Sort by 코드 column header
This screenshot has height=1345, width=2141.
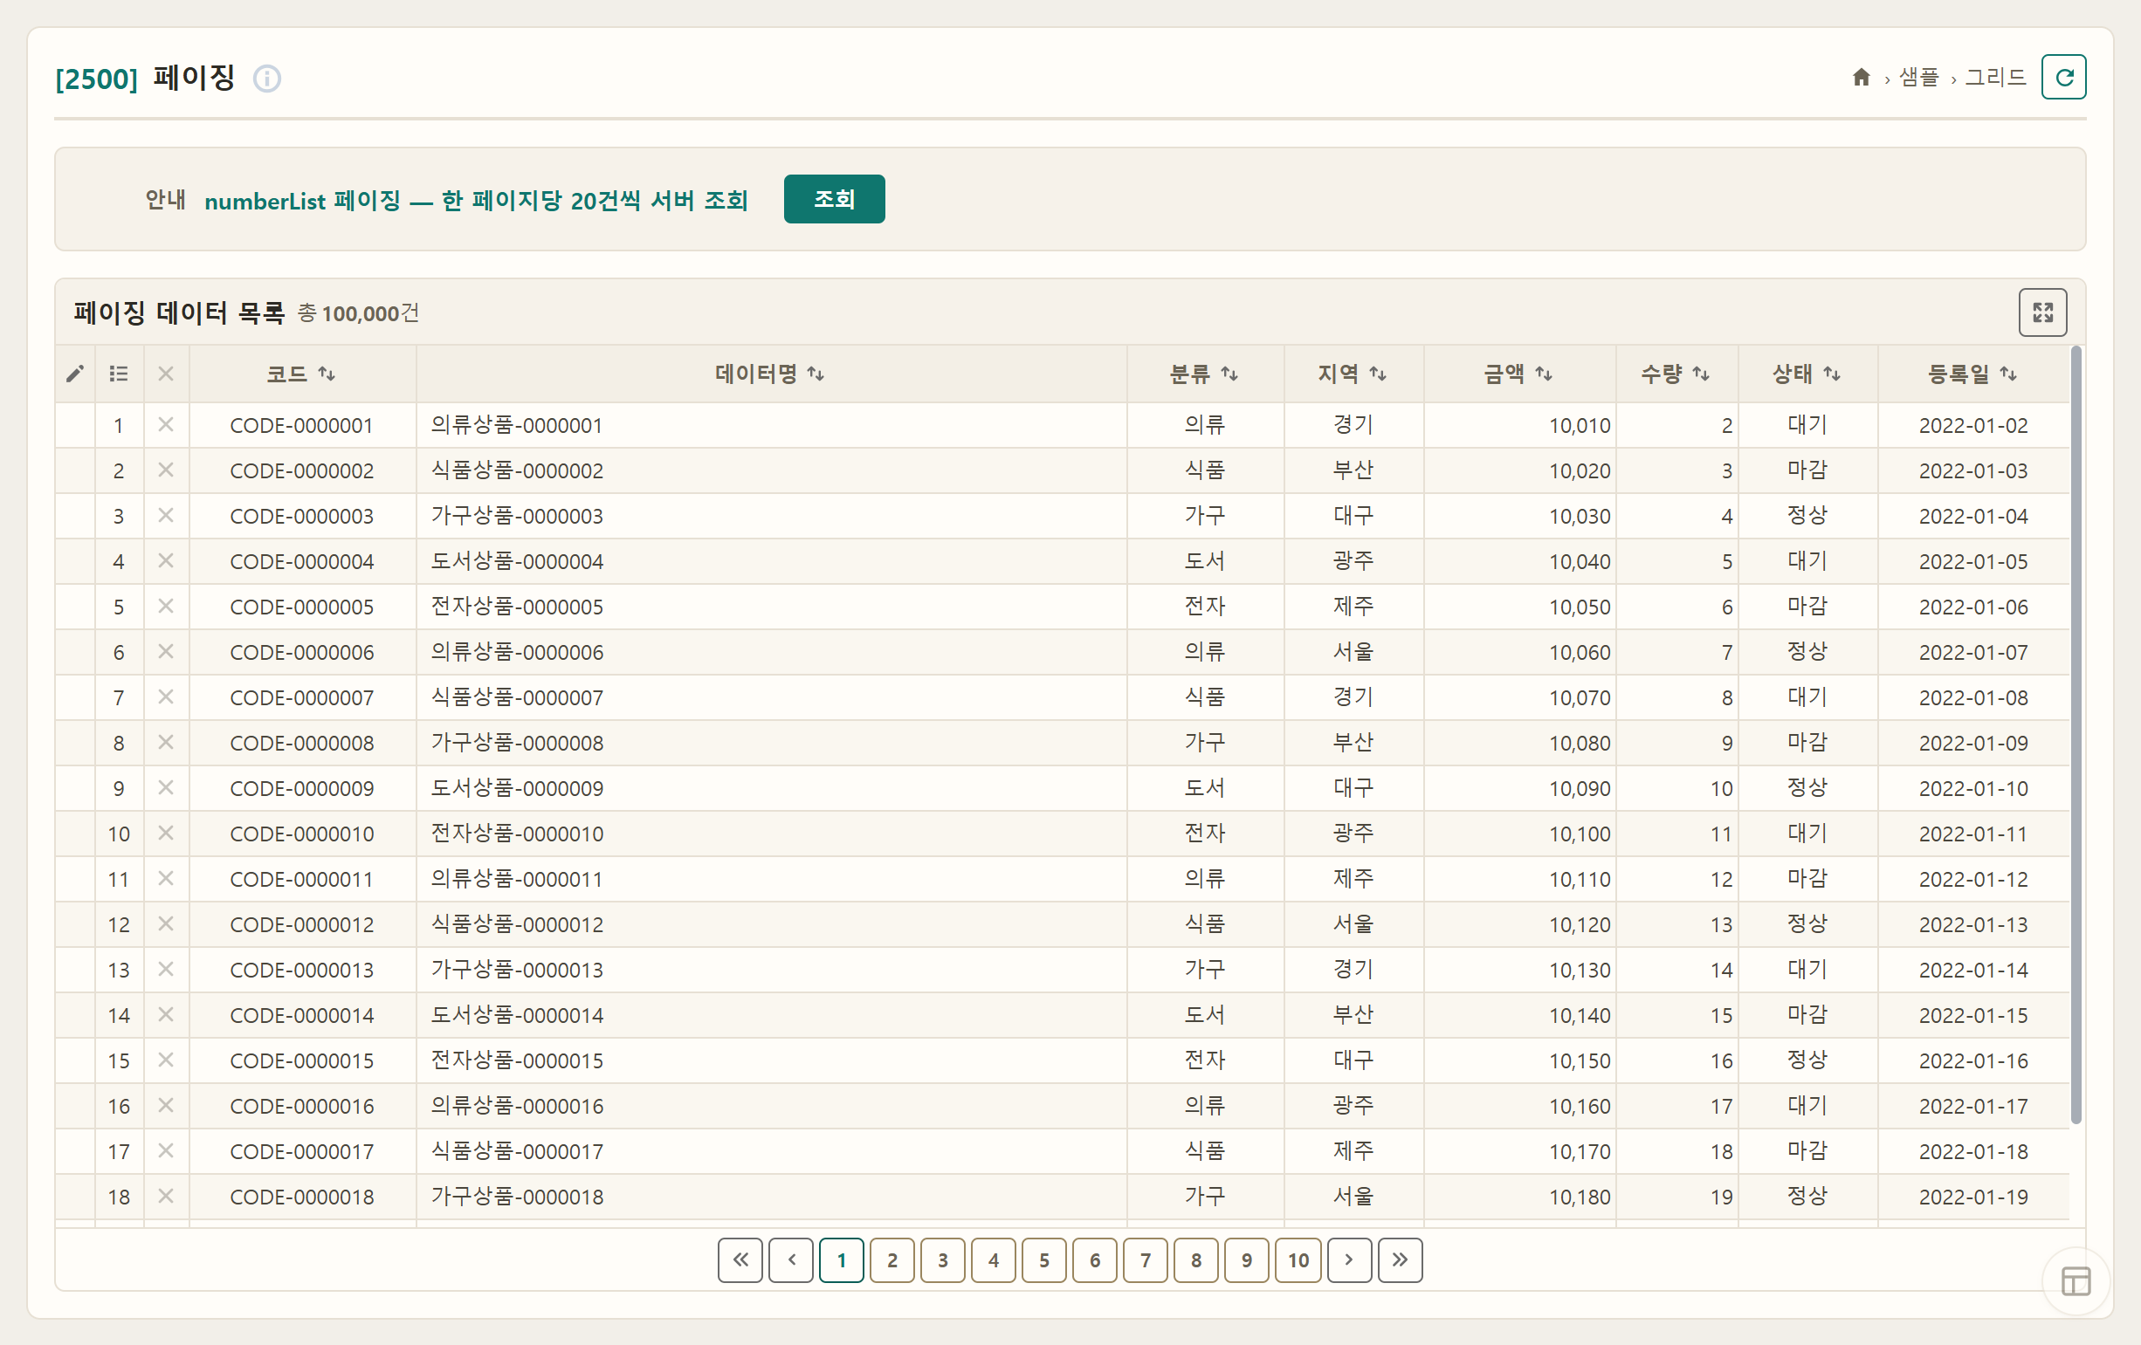click(x=301, y=374)
